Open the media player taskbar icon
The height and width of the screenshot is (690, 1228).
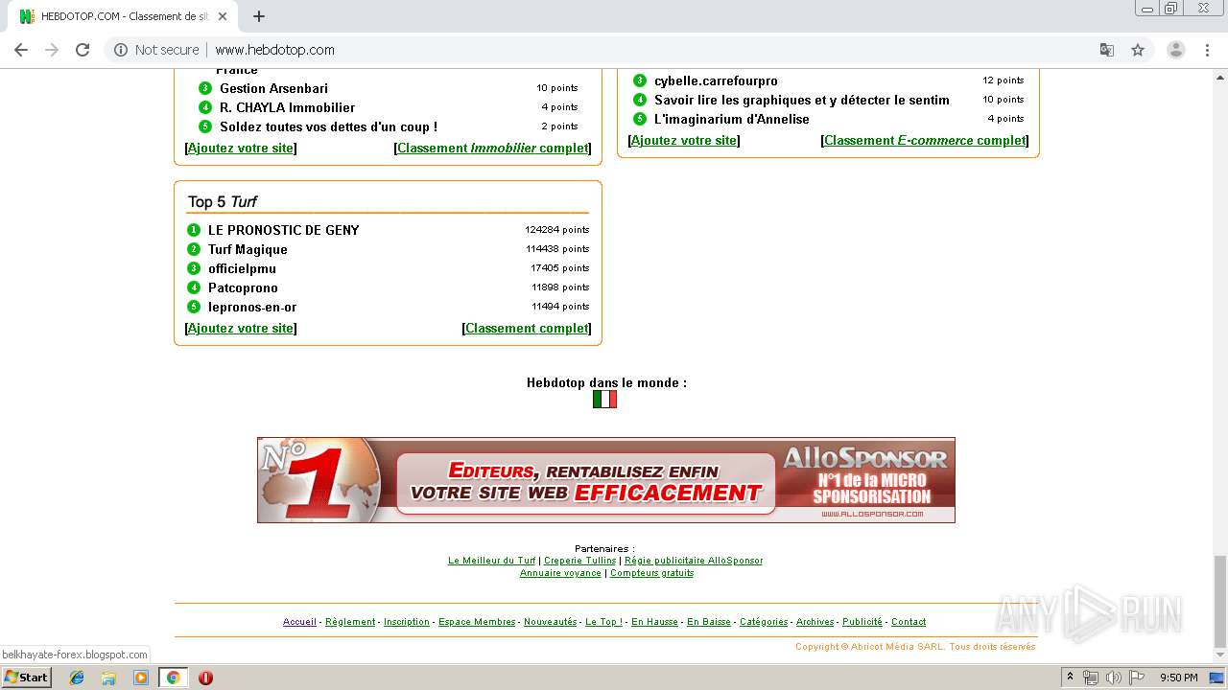click(140, 678)
